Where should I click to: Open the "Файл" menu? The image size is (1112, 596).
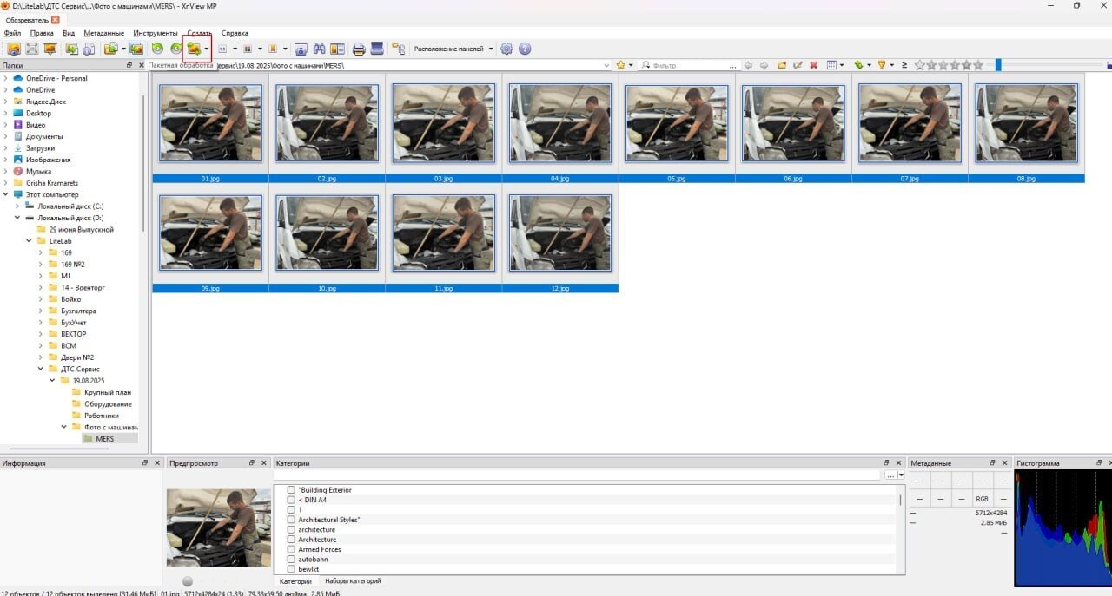click(x=12, y=33)
